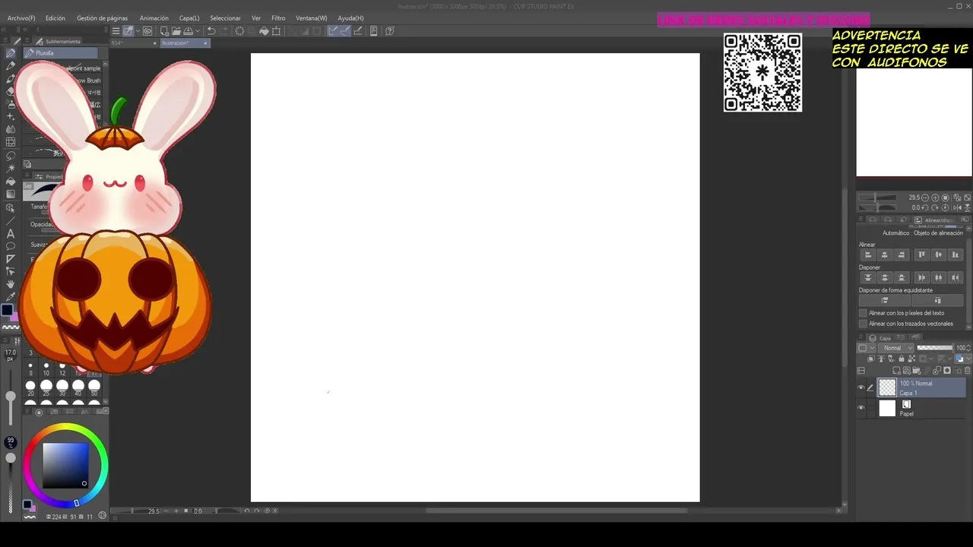Click the Save icon in command bar
Viewport: 973px width, 547px height.
click(x=188, y=31)
